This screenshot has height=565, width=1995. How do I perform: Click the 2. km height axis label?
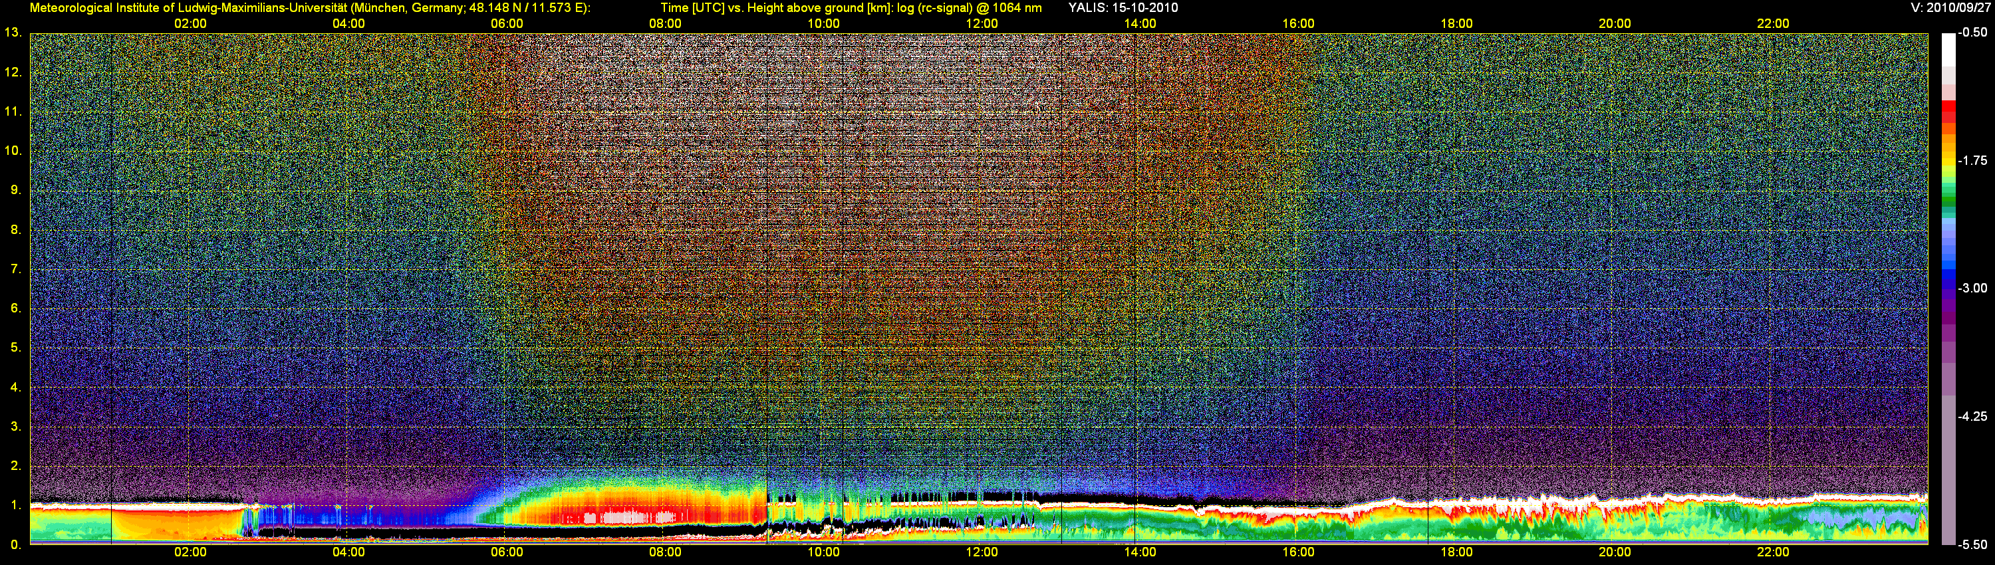pos(15,466)
